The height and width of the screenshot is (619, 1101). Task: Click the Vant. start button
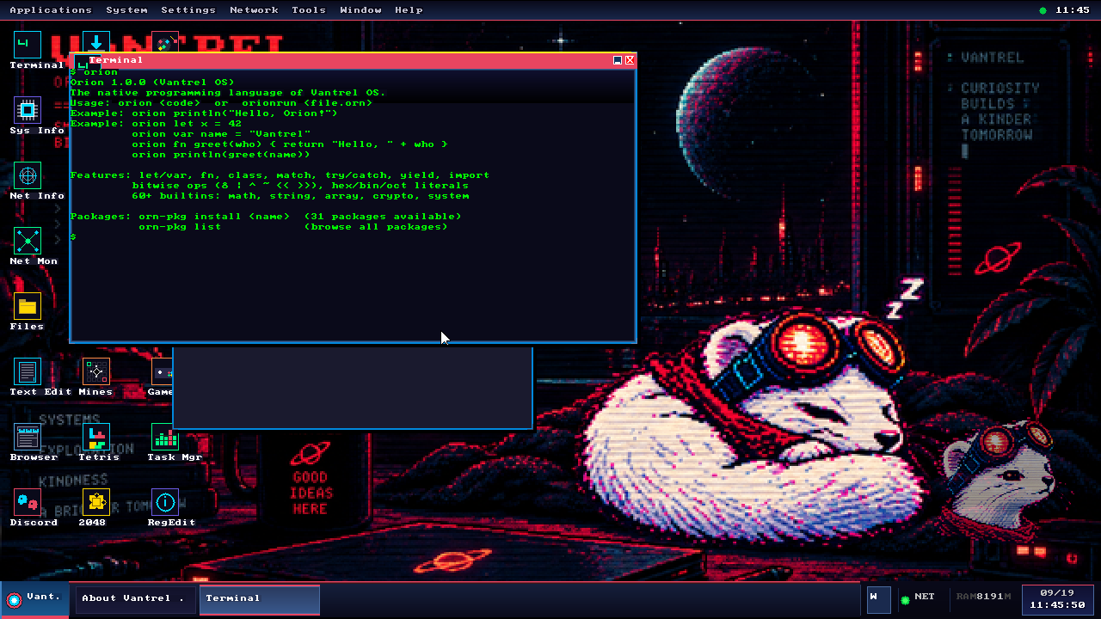34,599
